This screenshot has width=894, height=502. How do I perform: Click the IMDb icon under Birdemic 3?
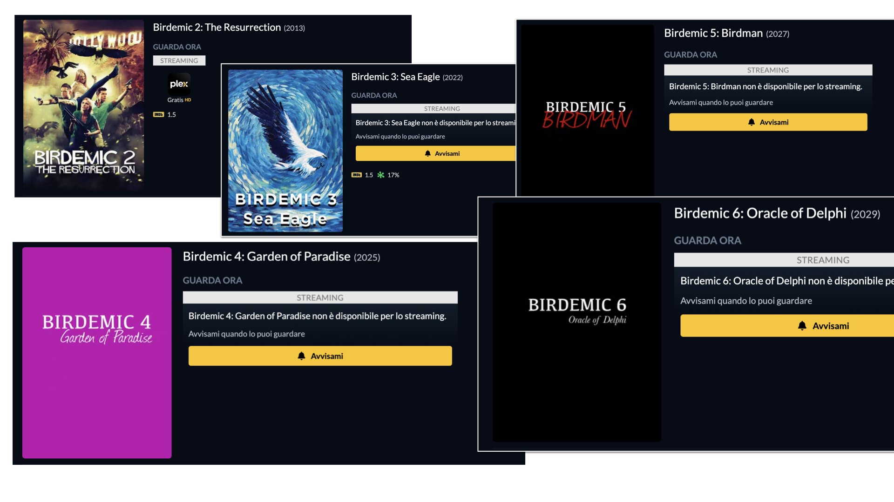(x=356, y=175)
